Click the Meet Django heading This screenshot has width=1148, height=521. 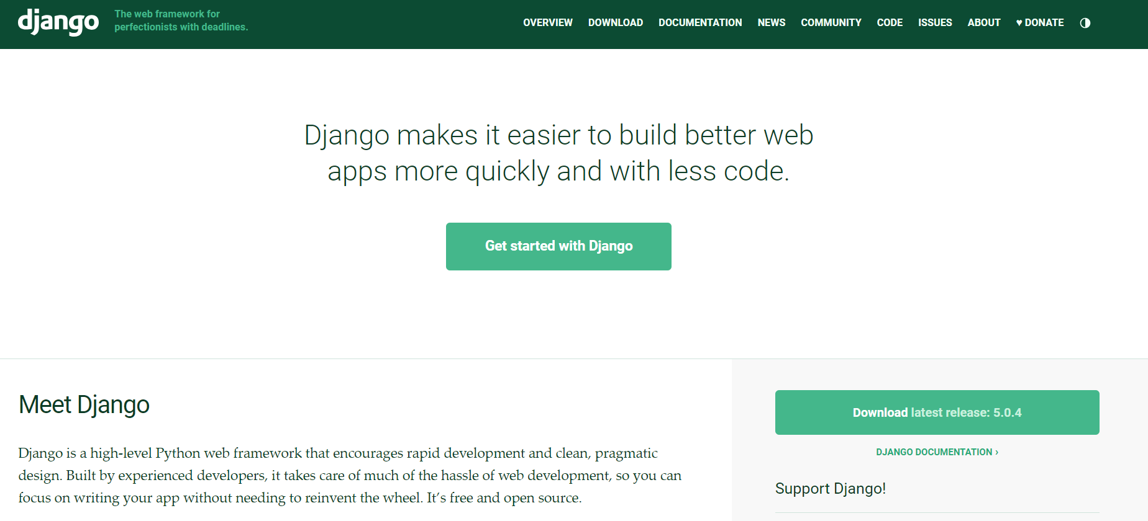click(x=84, y=404)
